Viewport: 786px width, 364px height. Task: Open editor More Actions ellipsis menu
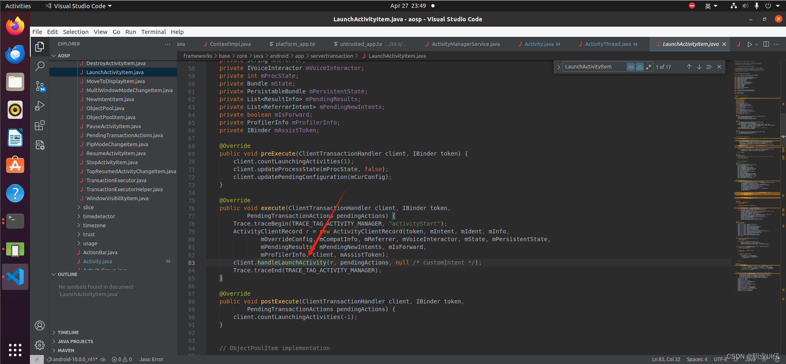(x=777, y=44)
